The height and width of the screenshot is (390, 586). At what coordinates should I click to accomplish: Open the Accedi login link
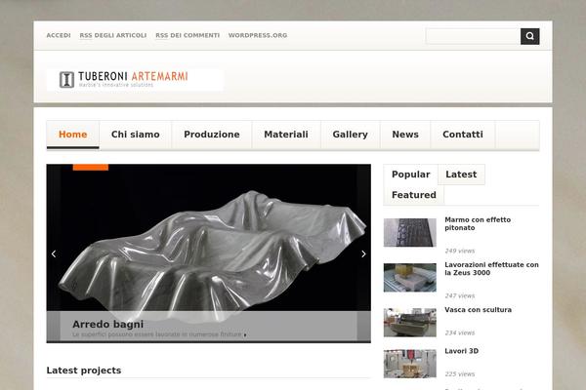tap(59, 35)
